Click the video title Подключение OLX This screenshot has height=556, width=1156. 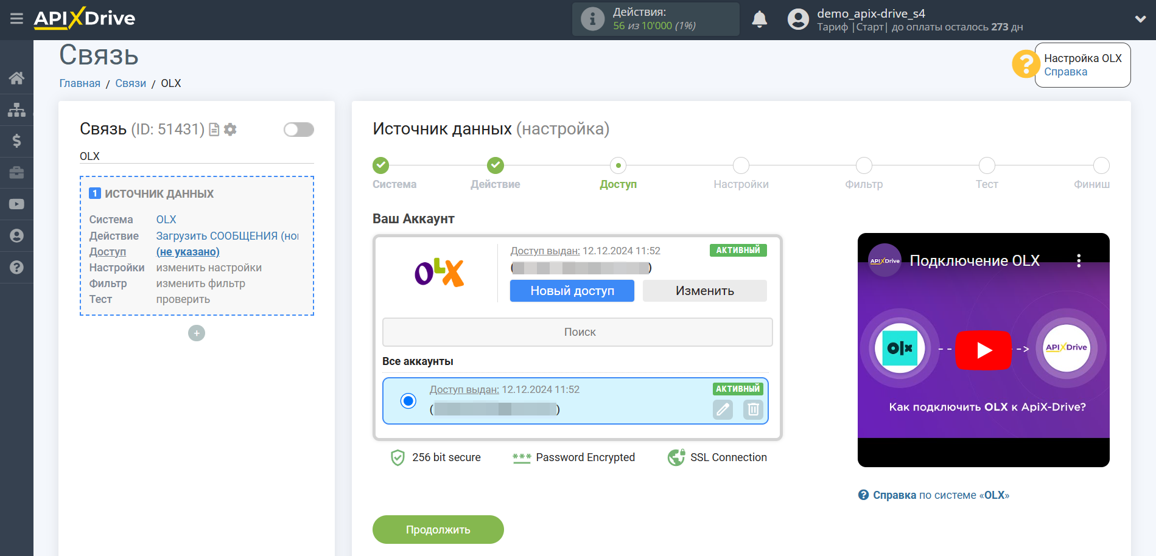tap(975, 261)
